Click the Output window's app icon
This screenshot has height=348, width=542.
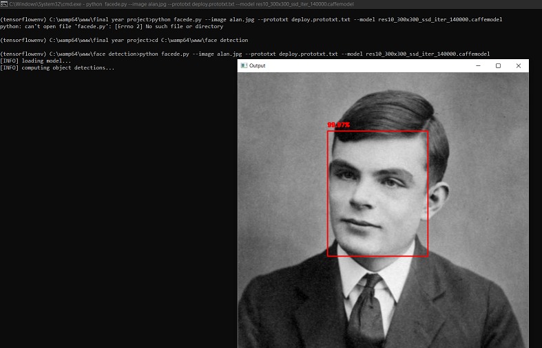pos(244,65)
